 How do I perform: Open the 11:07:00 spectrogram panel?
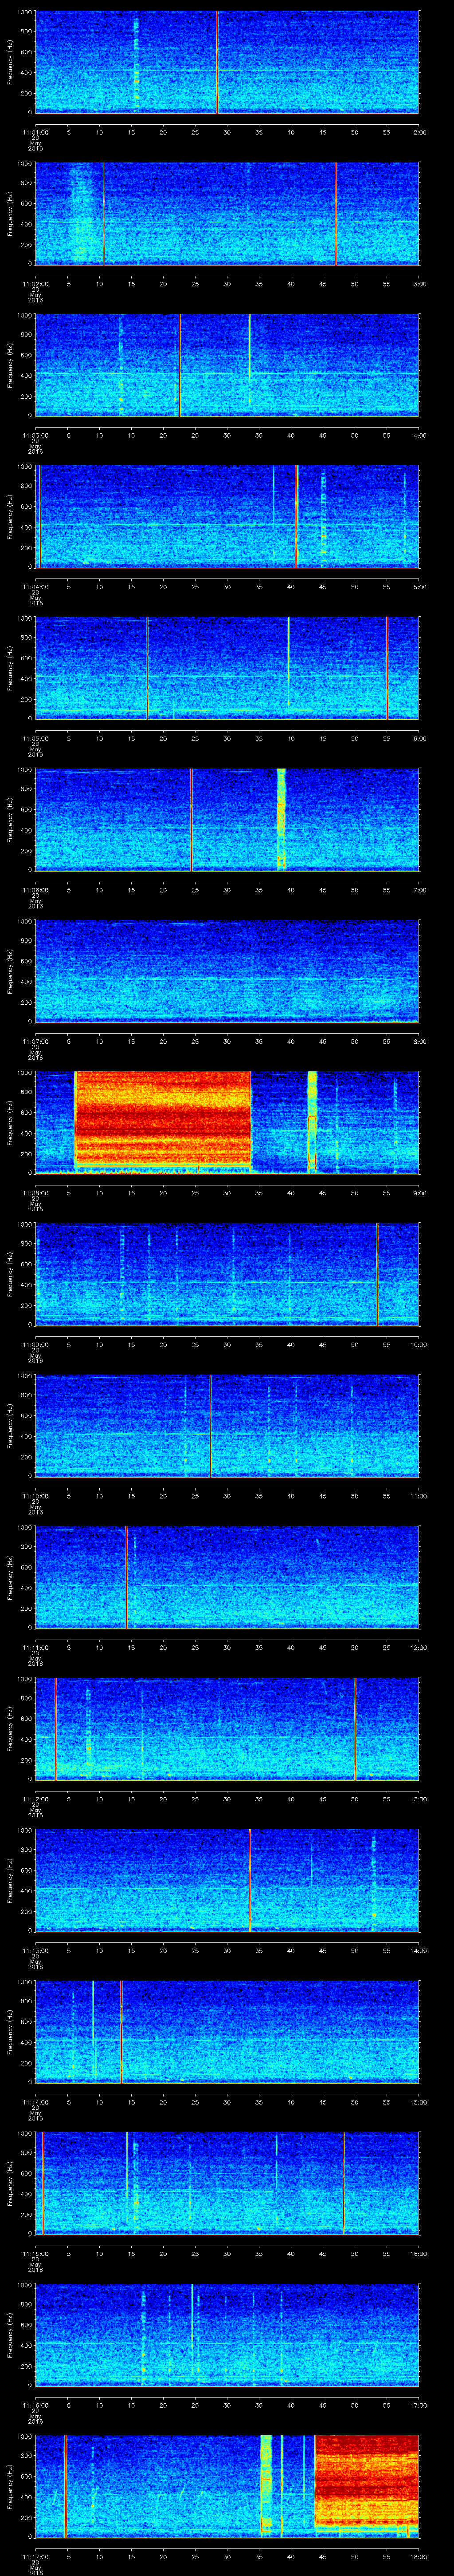227,971
